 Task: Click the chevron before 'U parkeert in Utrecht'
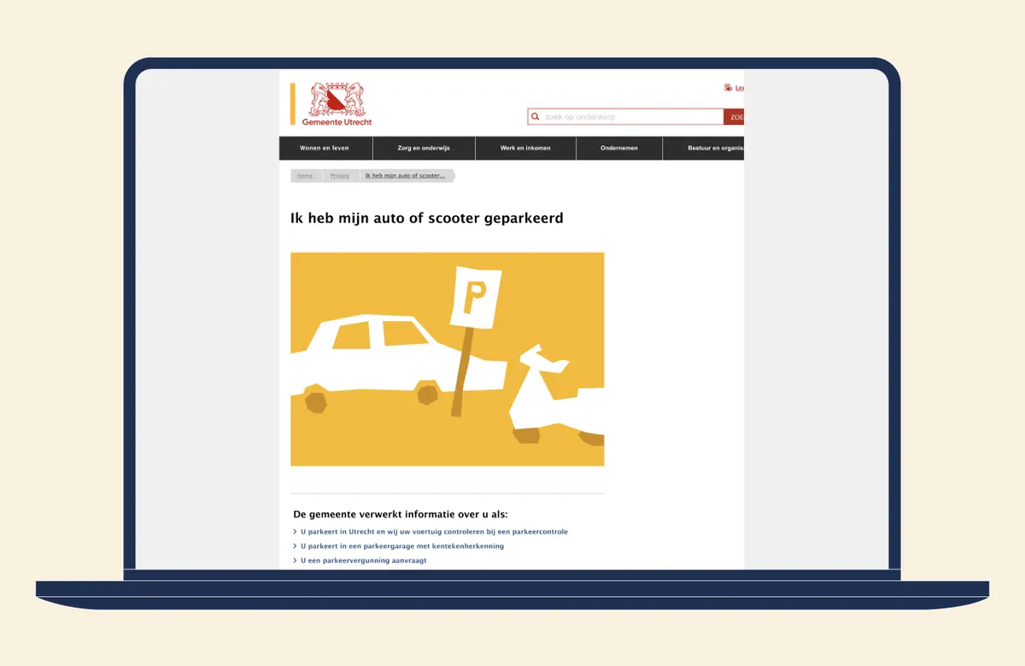(x=295, y=532)
